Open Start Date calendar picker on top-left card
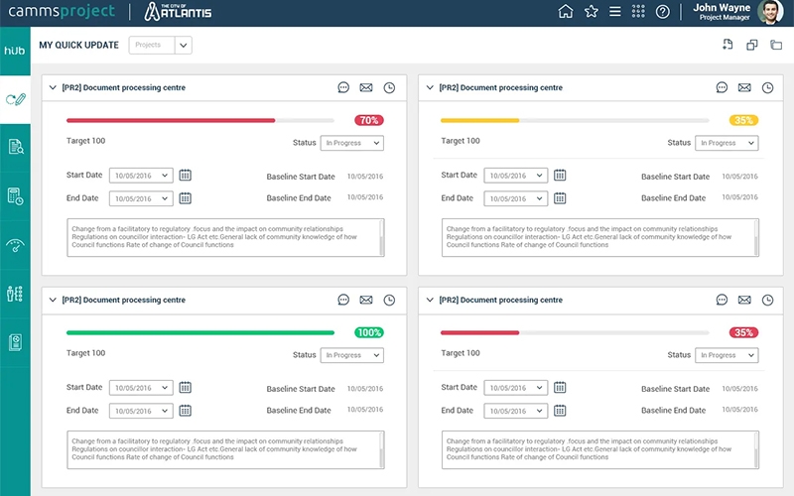The width and height of the screenshot is (794, 496). pos(186,176)
